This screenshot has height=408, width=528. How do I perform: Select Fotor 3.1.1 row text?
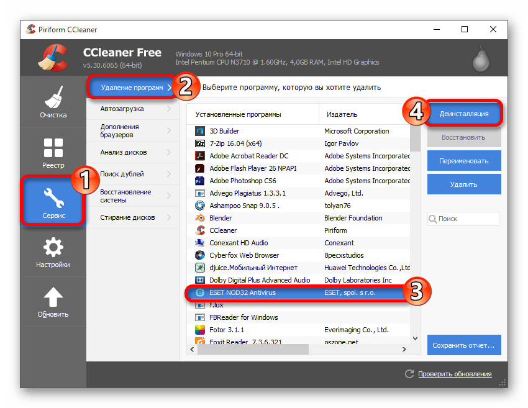227,330
